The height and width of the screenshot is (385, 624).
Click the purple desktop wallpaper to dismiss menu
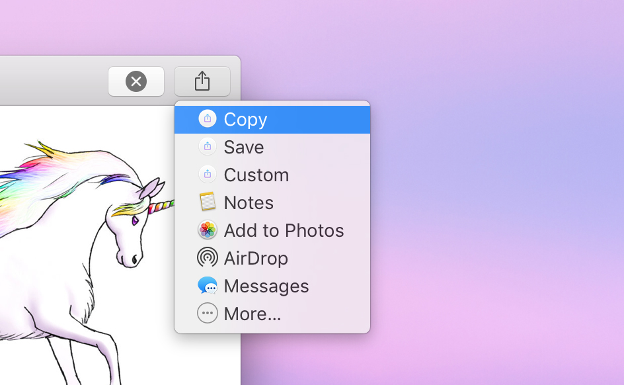pyautogui.click(x=496, y=198)
